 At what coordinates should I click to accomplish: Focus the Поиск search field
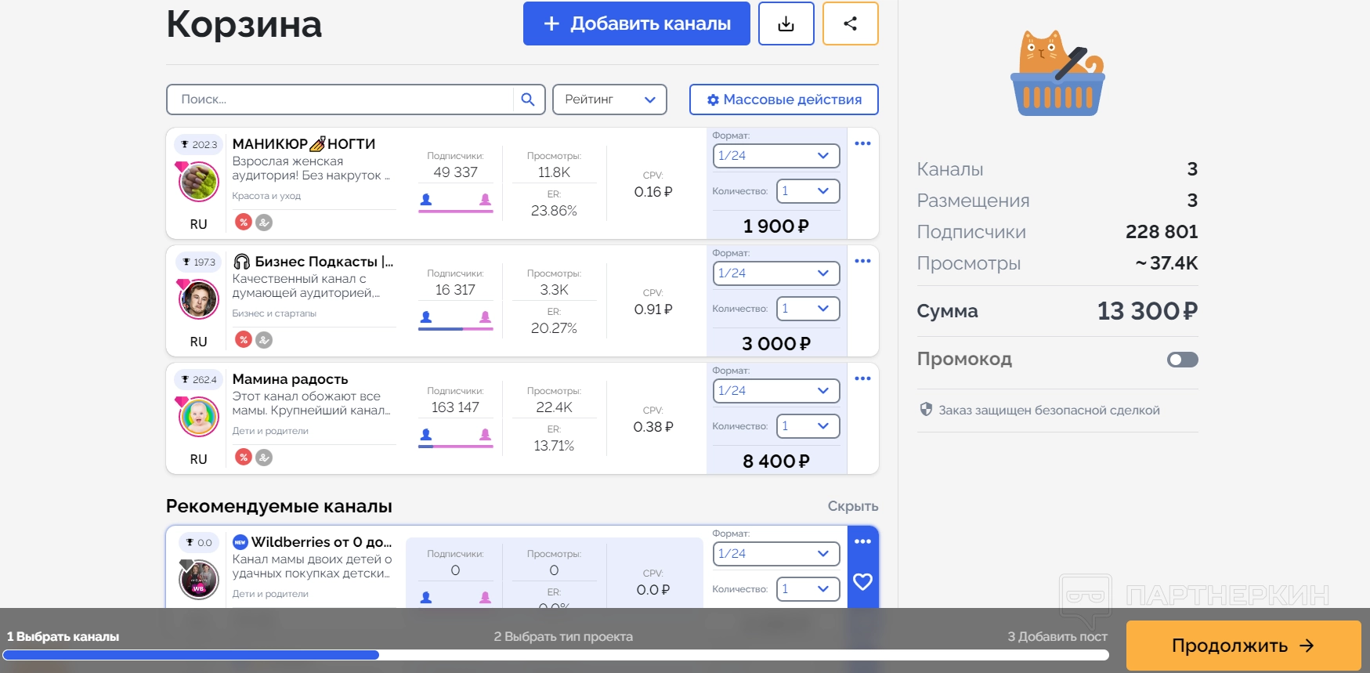pyautogui.click(x=341, y=100)
